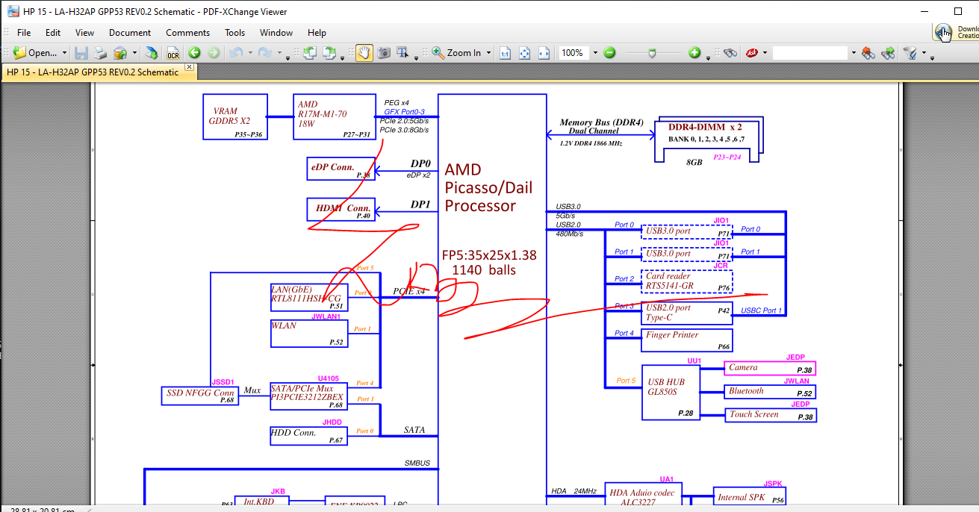The width and height of the screenshot is (979, 512).
Task: Click Find Previous binoculars icon
Action: [x=868, y=53]
